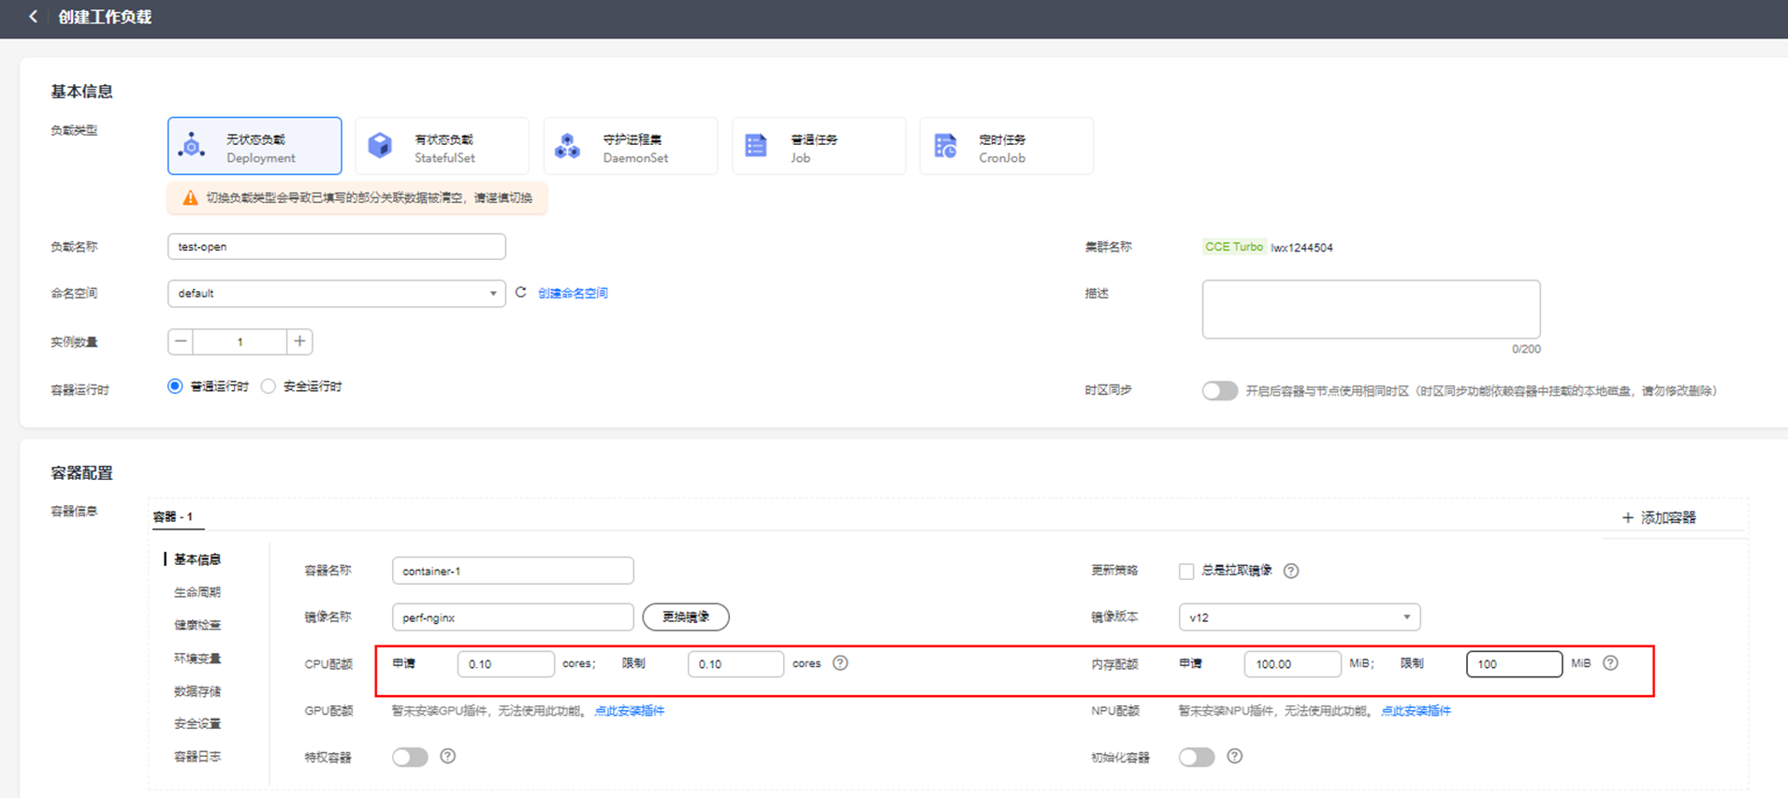Choose the 普通运行时 radio option

tap(175, 386)
